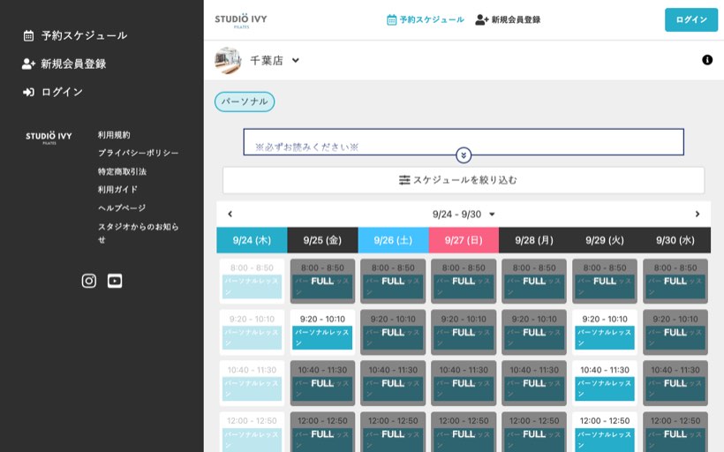Image resolution: width=724 pixels, height=452 pixels.
Task: Click 9/24 10:40 - 11:30 faded lesson slot
Action: pos(252,383)
